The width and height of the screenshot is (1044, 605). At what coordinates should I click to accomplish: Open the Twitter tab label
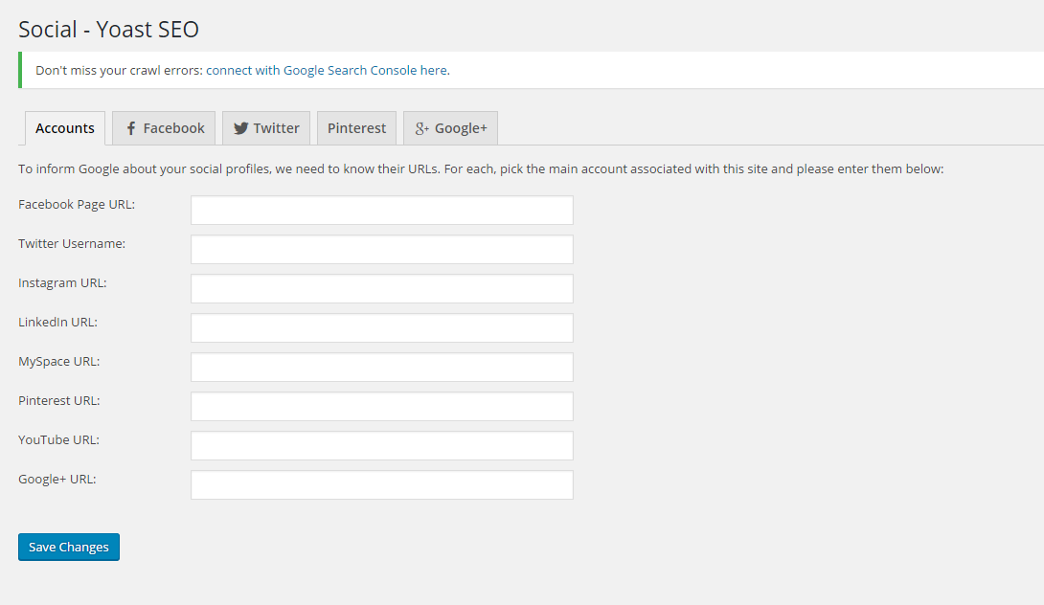point(276,127)
